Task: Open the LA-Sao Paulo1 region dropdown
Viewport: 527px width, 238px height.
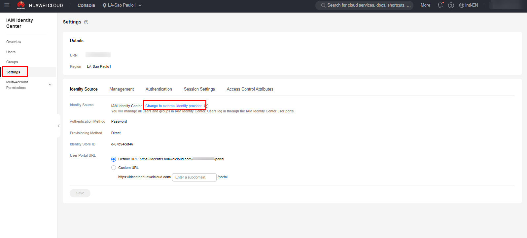Action: 122,5
